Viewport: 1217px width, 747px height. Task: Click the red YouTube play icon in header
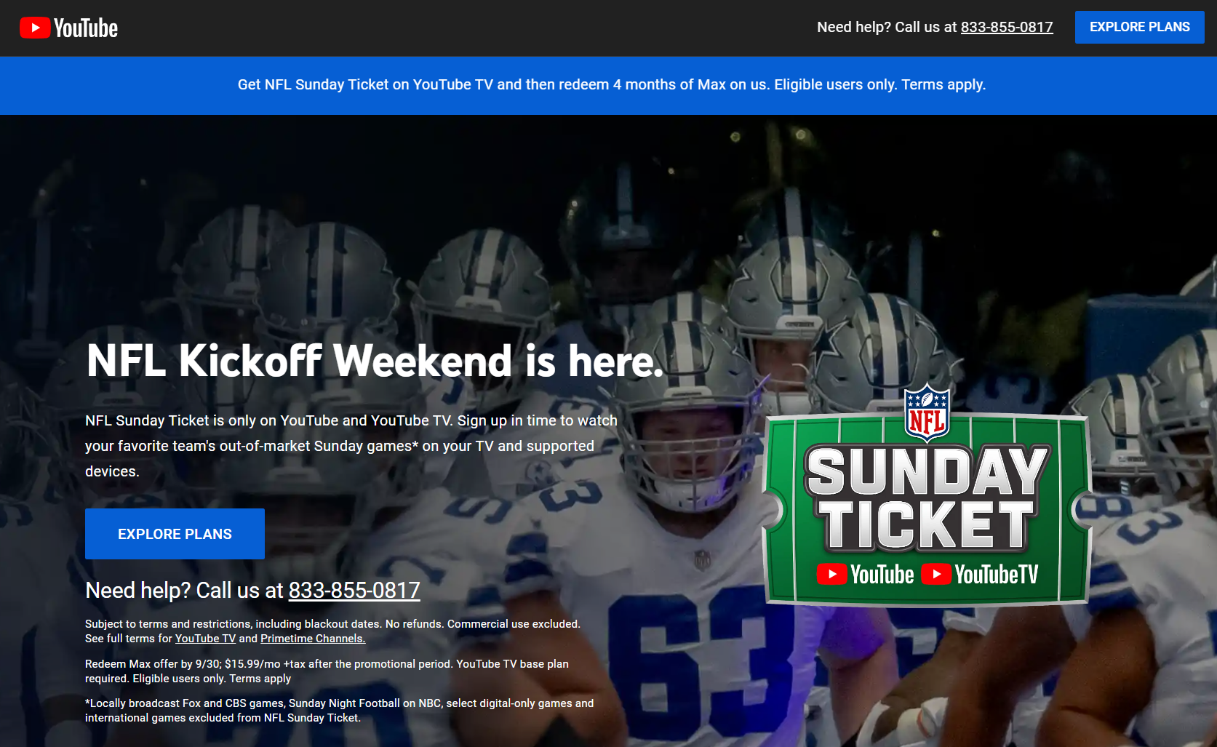pos(34,28)
